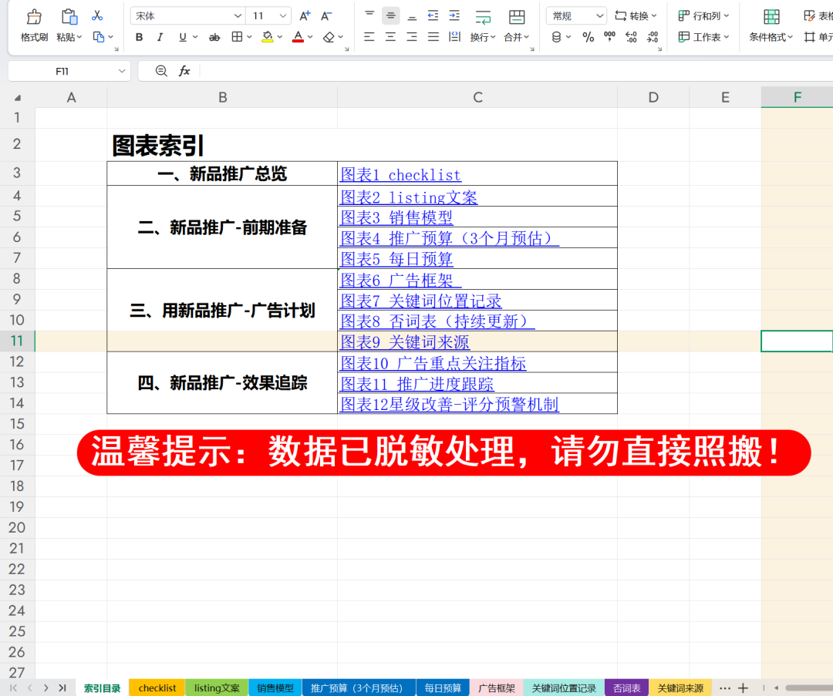
Task: Apply yellow fill color
Action: 268,37
